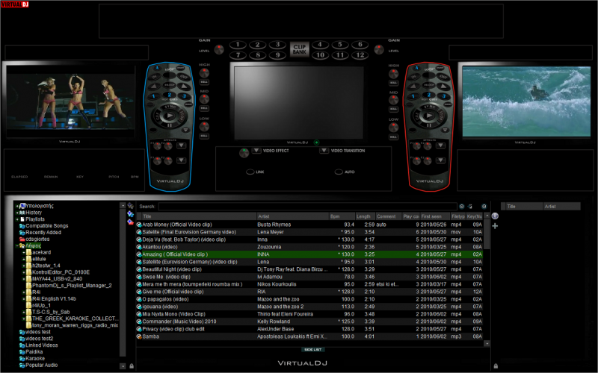This screenshot has width=598, height=373.
Task: Sort by Comment column header
Action: [x=388, y=216]
